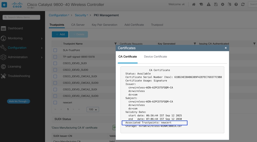This screenshot has height=142, width=257.
Task: Check the CISCO_IDEVID_SUDI row checkbox
Action: point(55,63)
